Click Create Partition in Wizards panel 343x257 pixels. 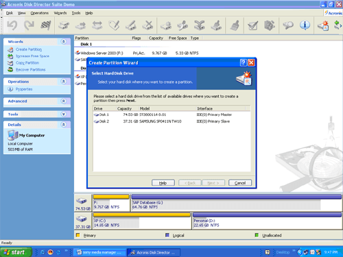click(29, 49)
